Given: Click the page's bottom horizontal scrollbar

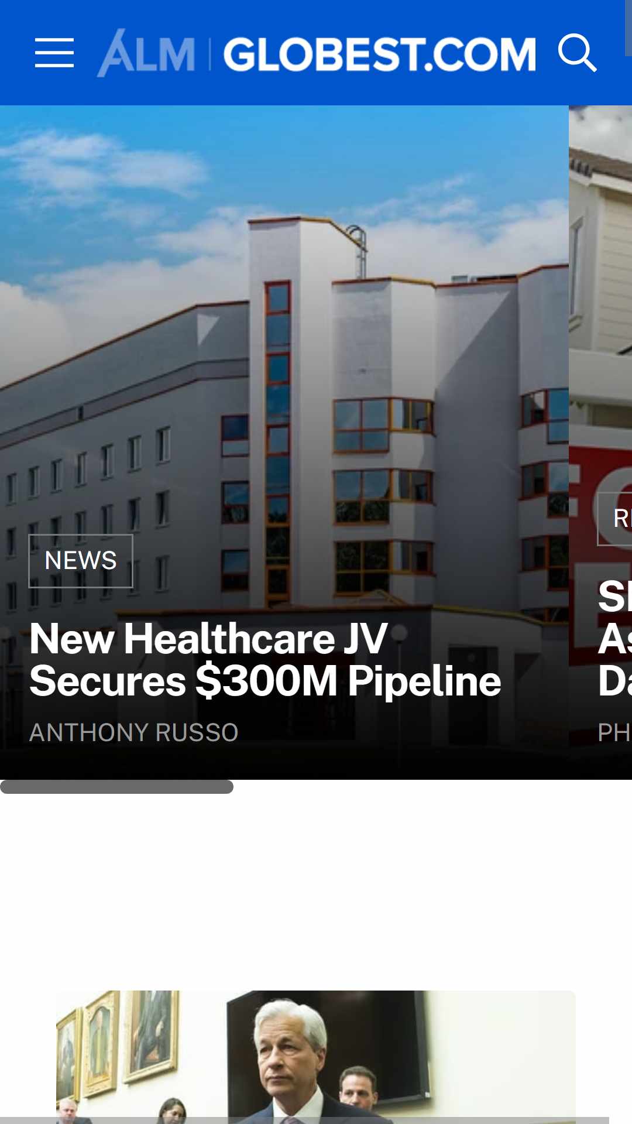Looking at the screenshot, I should (x=304, y=1120).
